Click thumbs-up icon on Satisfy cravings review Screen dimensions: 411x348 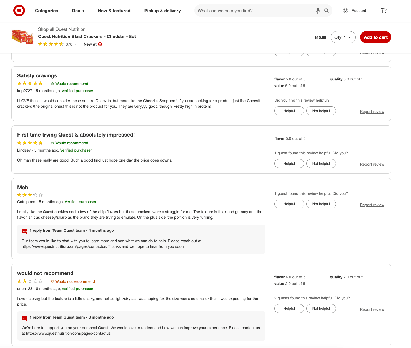click(x=52, y=84)
